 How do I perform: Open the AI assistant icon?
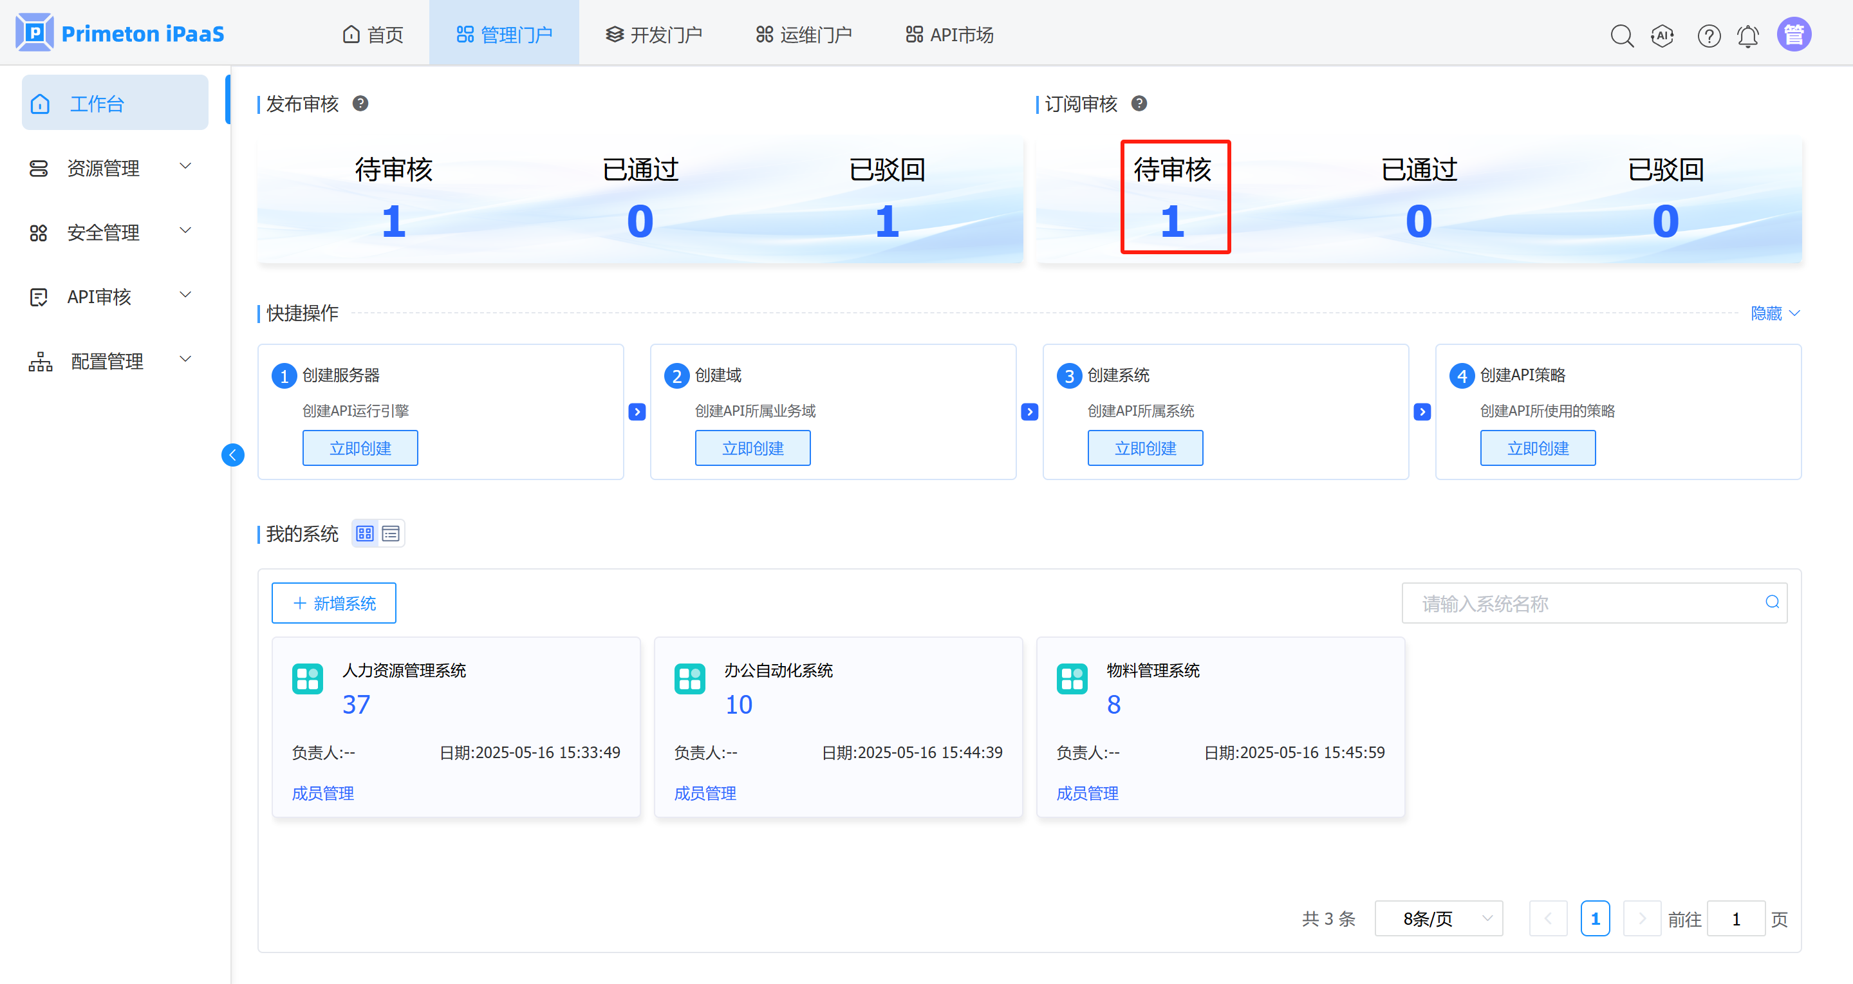(1662, 35)
